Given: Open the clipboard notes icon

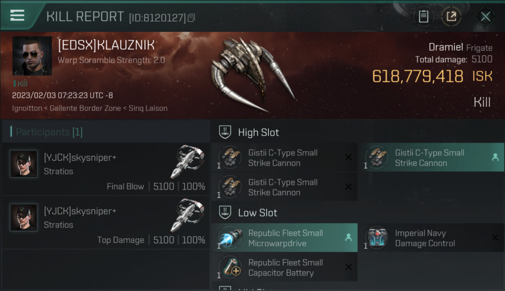Looking at the screenshot, I should [x=423, y=17].
